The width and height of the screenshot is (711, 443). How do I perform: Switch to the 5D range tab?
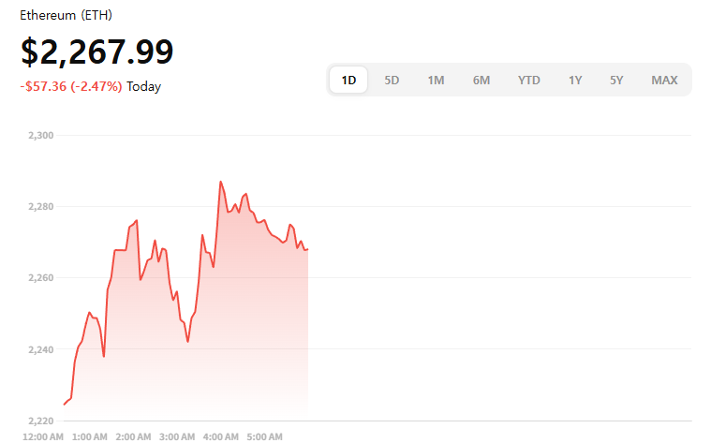tap(392, 81)
